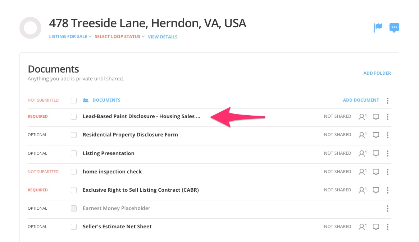Open people icon for Lead-Based Paint Disclosure

pos(362,116)
